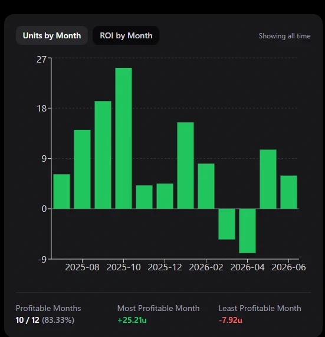Screen dimensions: 325x337
Task: Click the 2026-02 bar
Action: point(206,186)
